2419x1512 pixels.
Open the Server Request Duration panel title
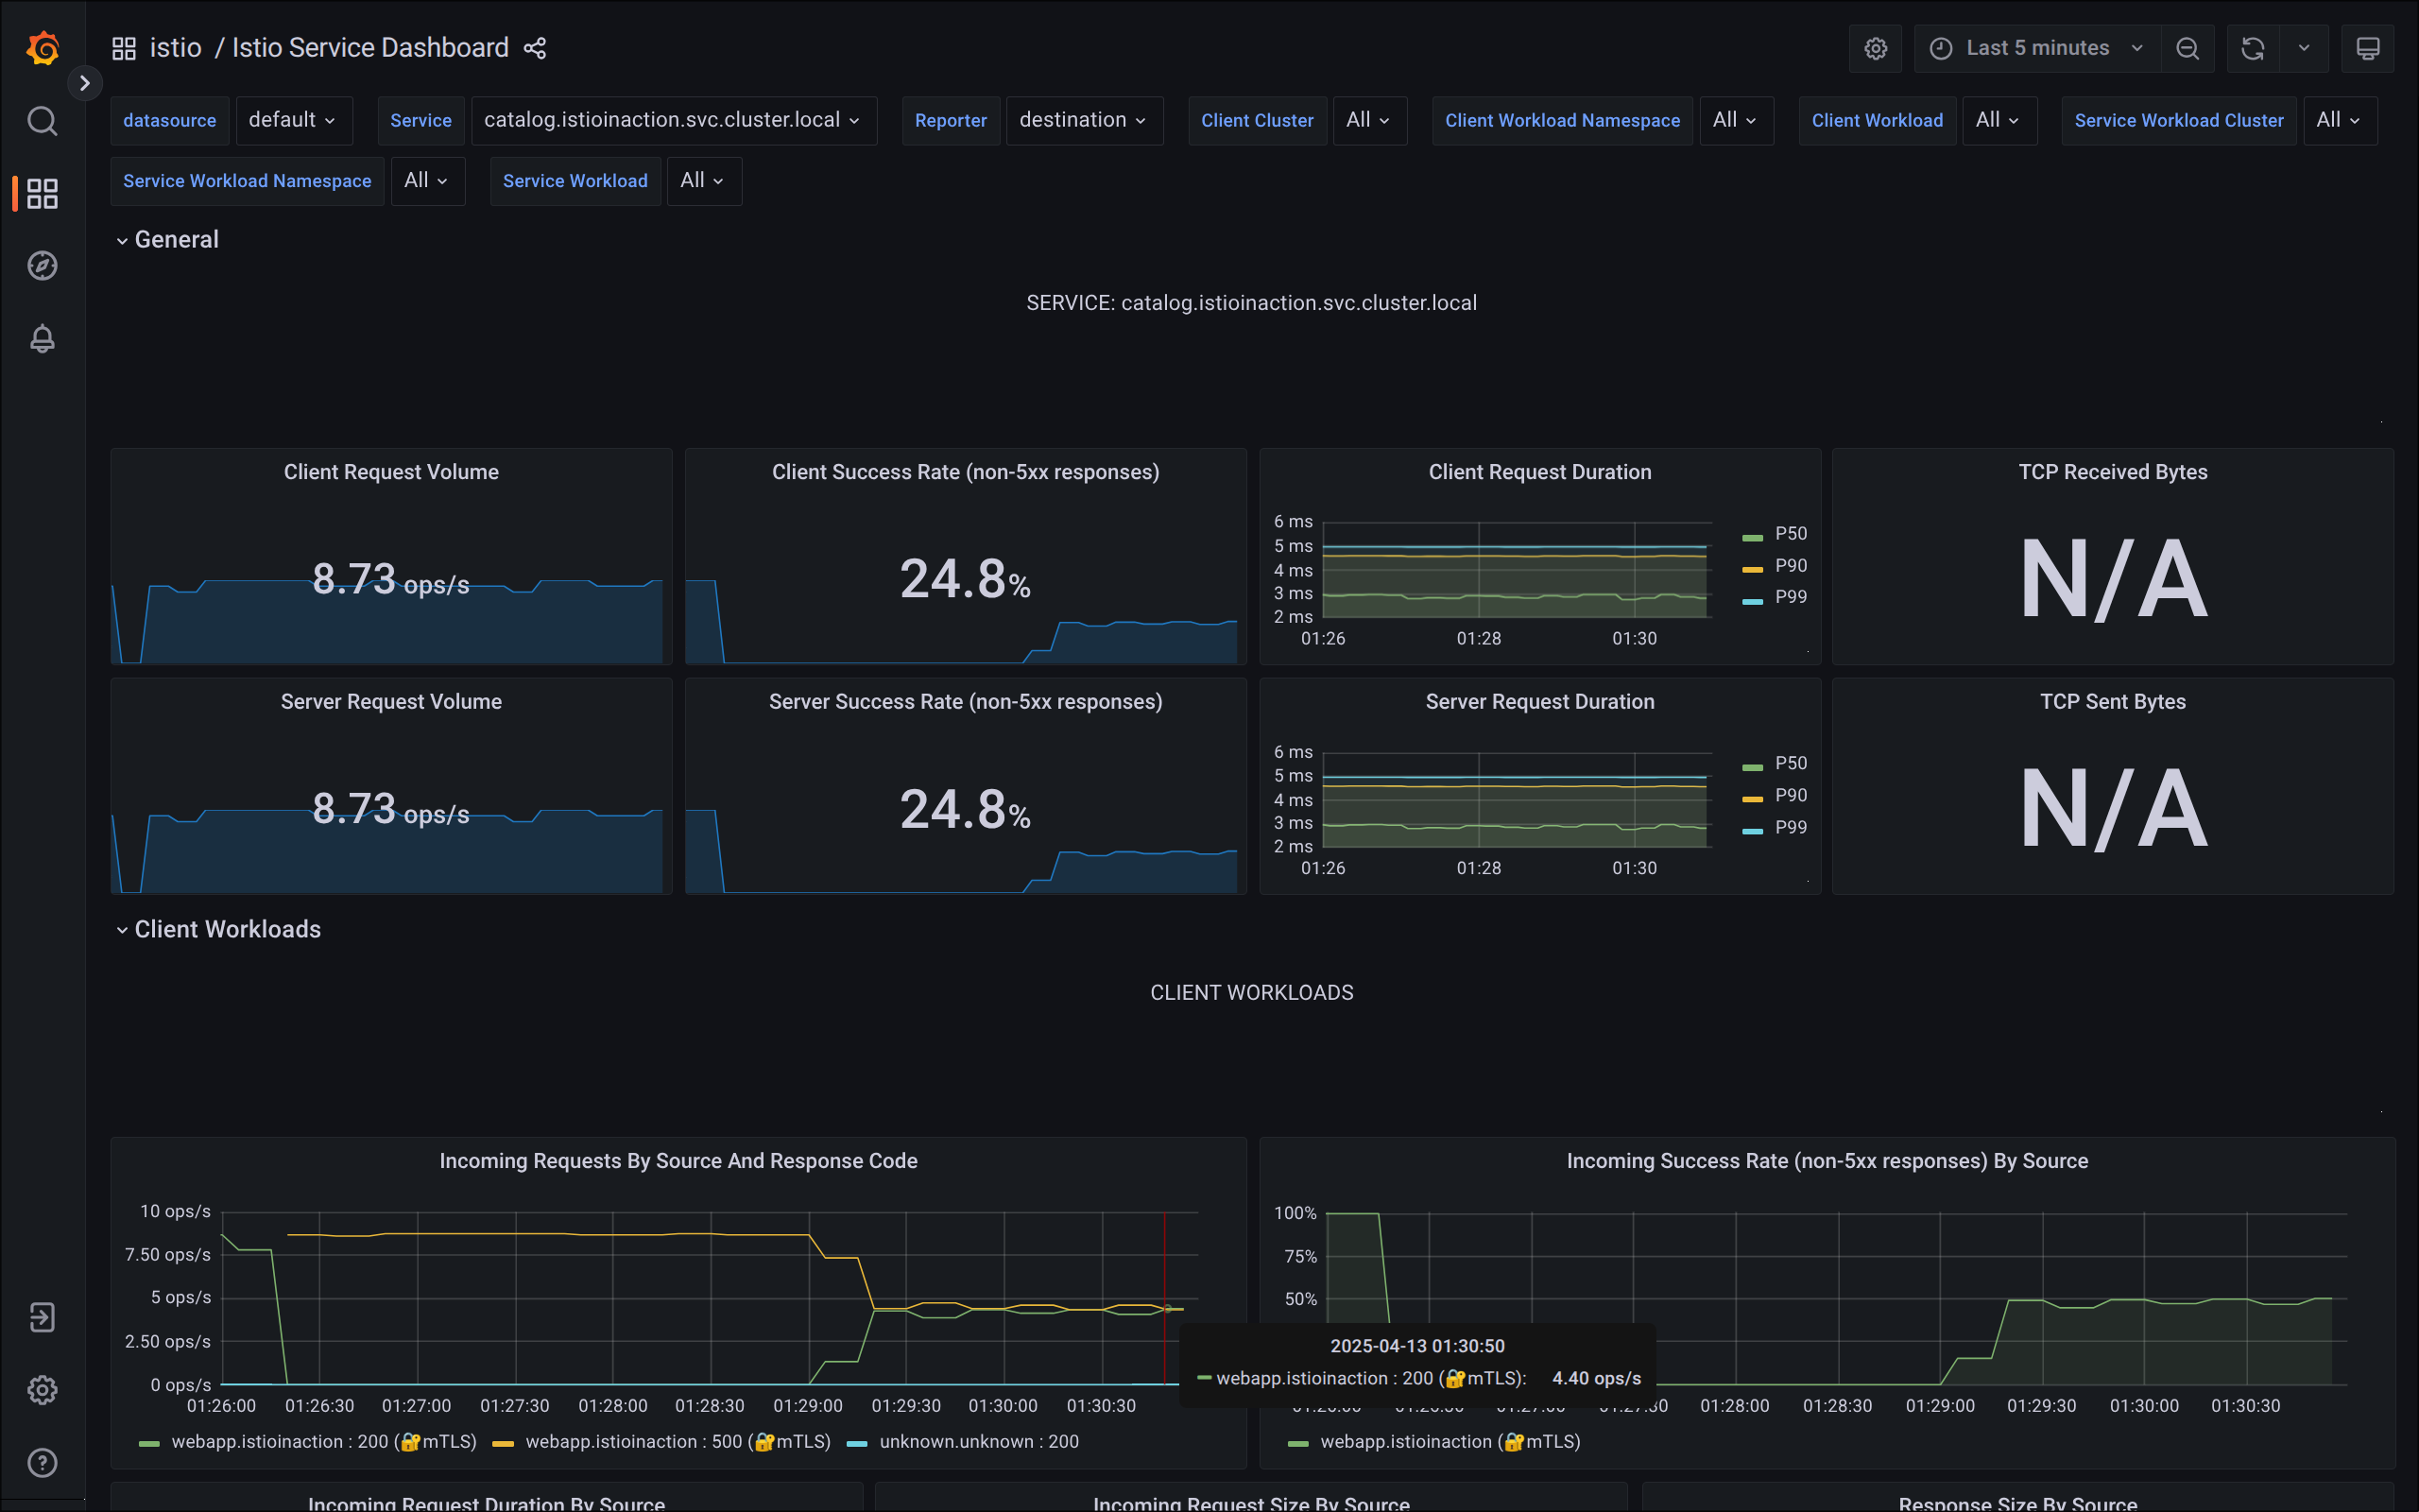[1539, 702]
